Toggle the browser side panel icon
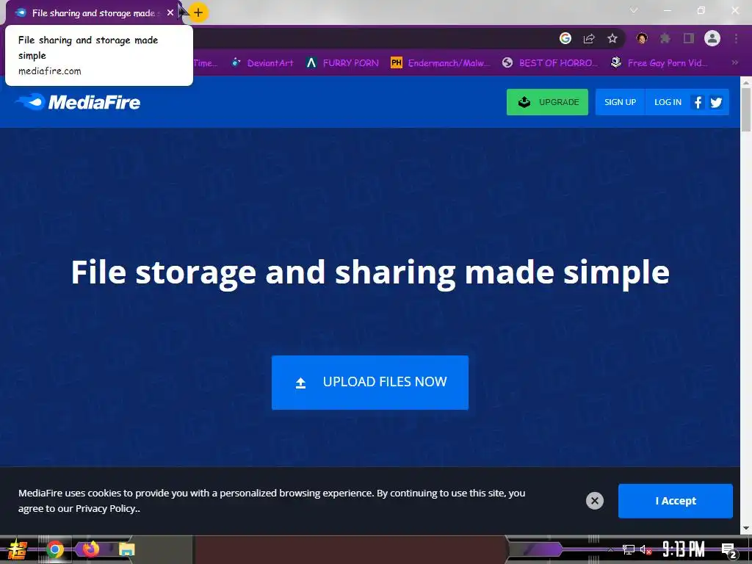Screen dimensions: 752x564 [689, 38]
